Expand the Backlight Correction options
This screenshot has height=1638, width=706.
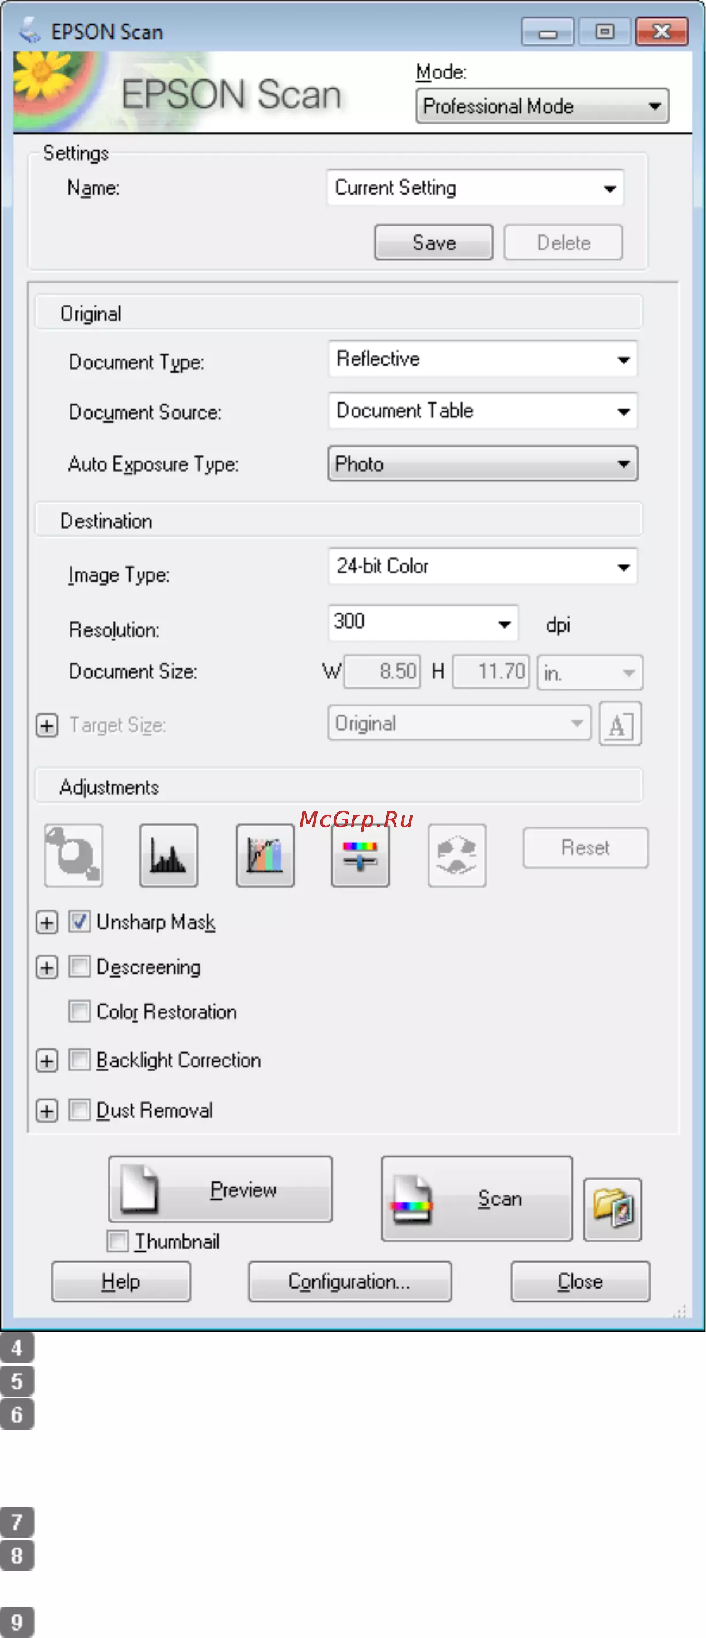[x=47, y=1061]
